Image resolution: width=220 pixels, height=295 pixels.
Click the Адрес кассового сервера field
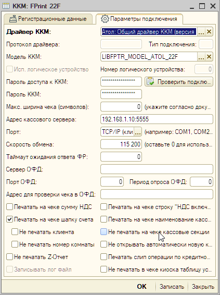[x=157, y=119]
